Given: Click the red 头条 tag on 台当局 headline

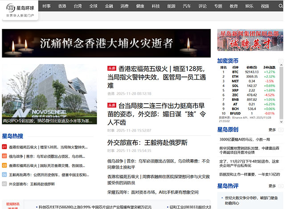Looking at the screenshot, I should pyautogui.click(x=111, y=105).
